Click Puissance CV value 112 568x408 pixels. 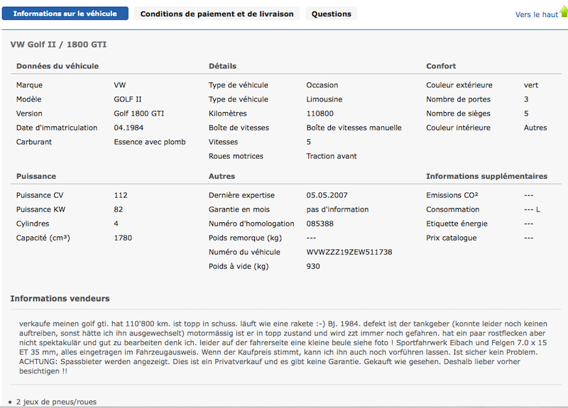(121, 195)
